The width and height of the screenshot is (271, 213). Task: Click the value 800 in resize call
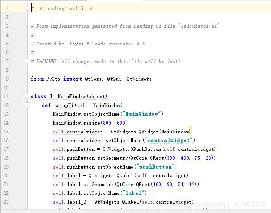pyautogui.click(x=107, y=123)
